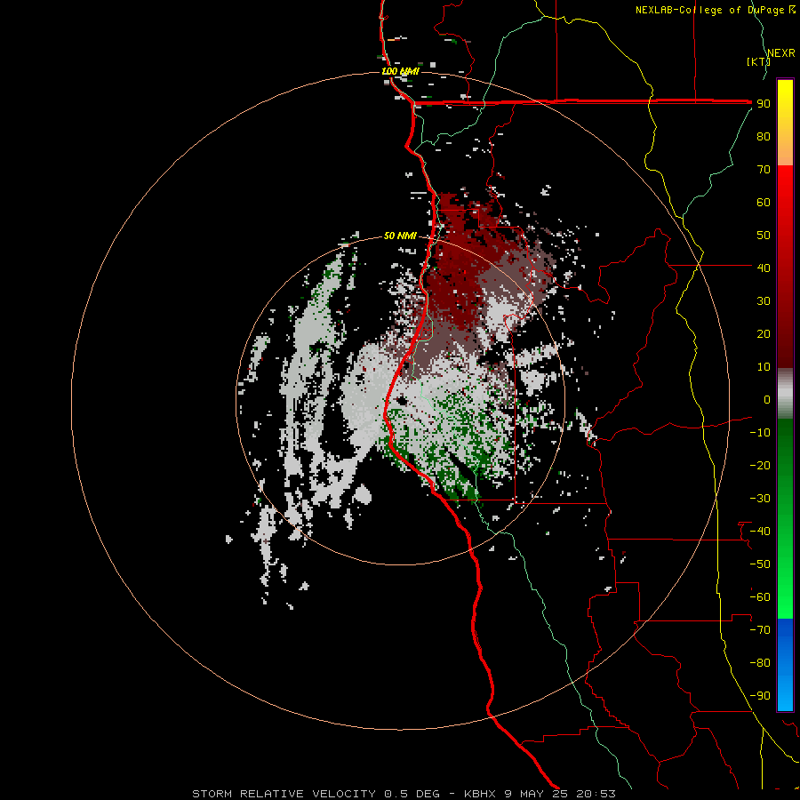Screen dimensions: 800x800
Task: Click the 70 value on the velocity scale
Action: tap(764, 170)
